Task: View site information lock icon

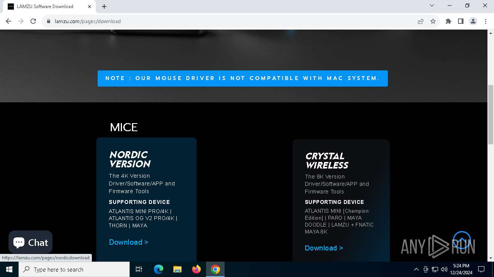Action: click(49, 21)
